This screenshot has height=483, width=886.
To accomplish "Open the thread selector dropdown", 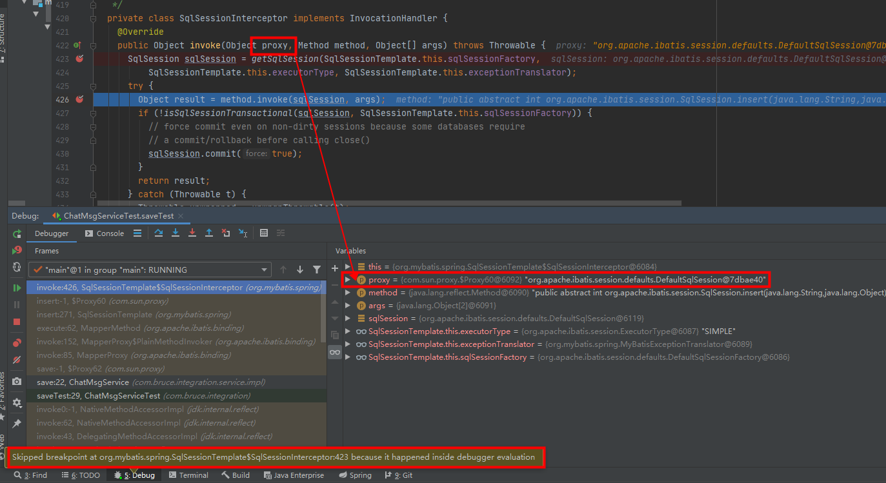I will coord(150,270).
